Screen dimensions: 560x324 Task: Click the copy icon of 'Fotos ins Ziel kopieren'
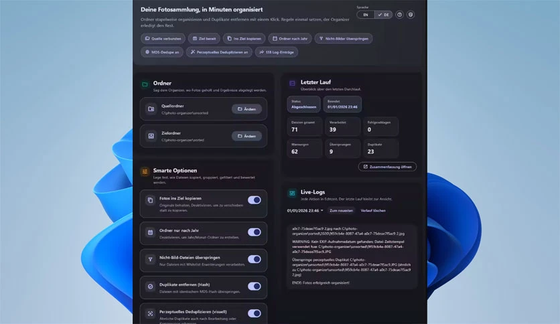point(150,200)
